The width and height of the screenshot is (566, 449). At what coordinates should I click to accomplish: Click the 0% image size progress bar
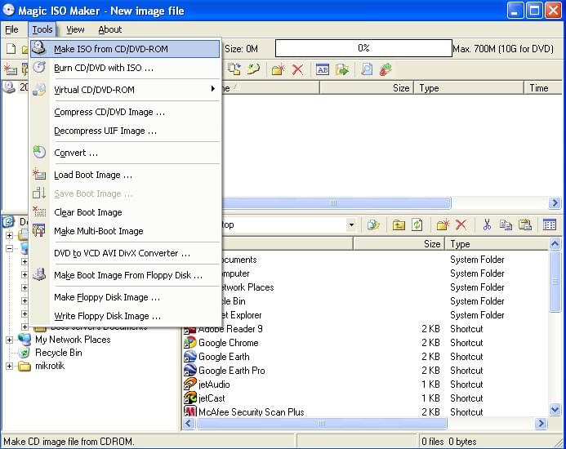363,49
